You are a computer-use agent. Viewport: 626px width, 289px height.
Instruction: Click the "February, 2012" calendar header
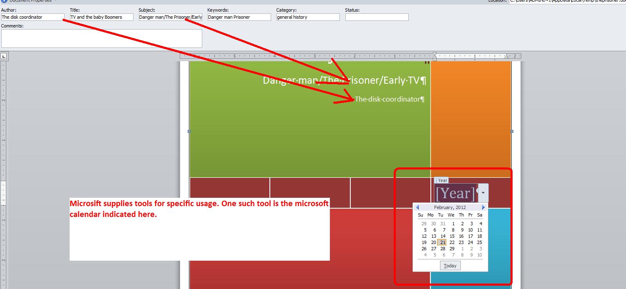[x=450, y=207]
